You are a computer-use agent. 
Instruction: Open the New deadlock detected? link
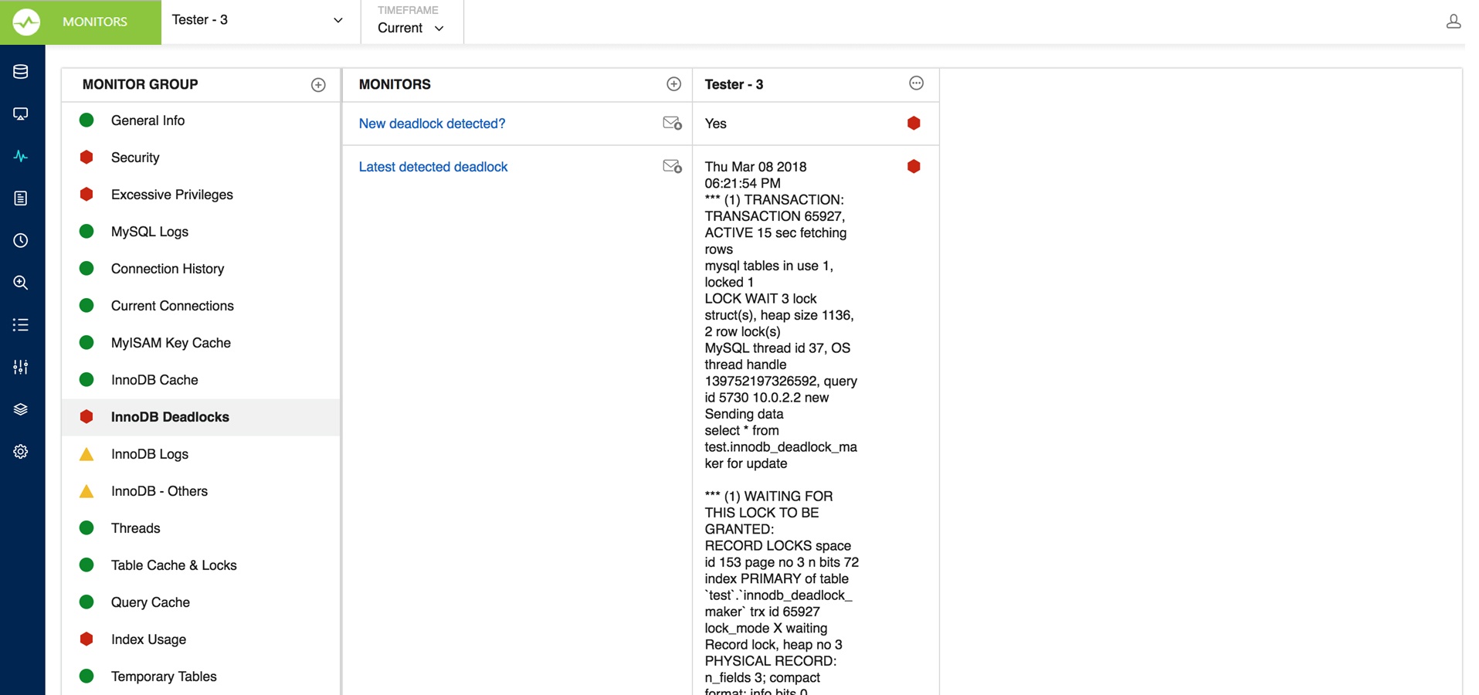432,124
